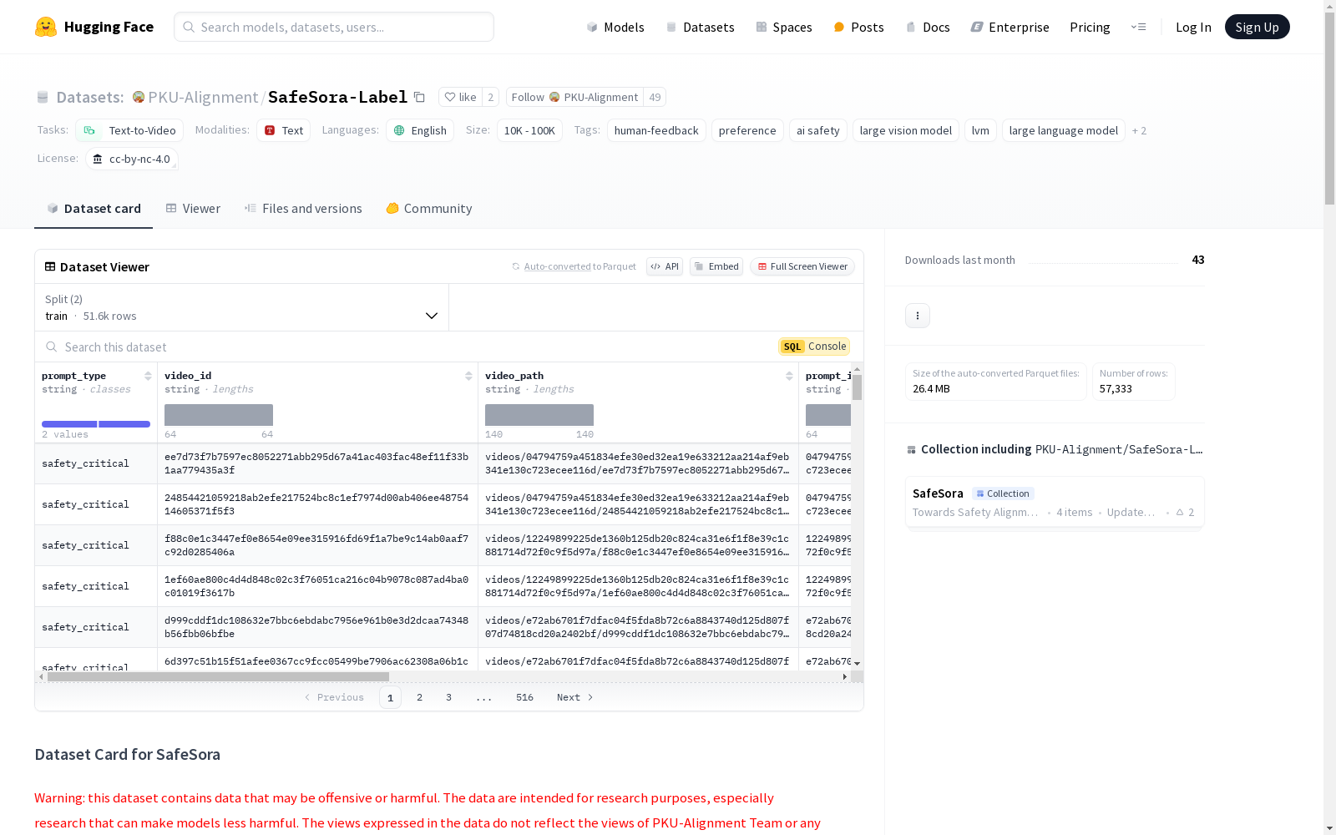Click the 10K - 100K size tag
This screenshot has height=835, width=1336.
(x=529, y=130)
